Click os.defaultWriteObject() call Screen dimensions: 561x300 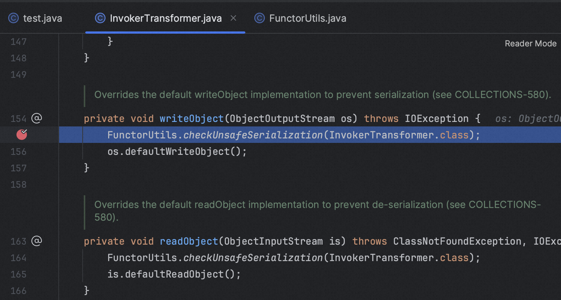[x=177, y=151]
